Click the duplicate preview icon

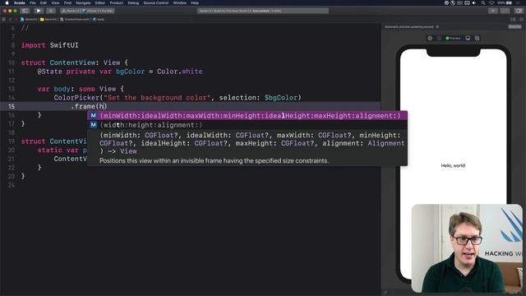477,39
